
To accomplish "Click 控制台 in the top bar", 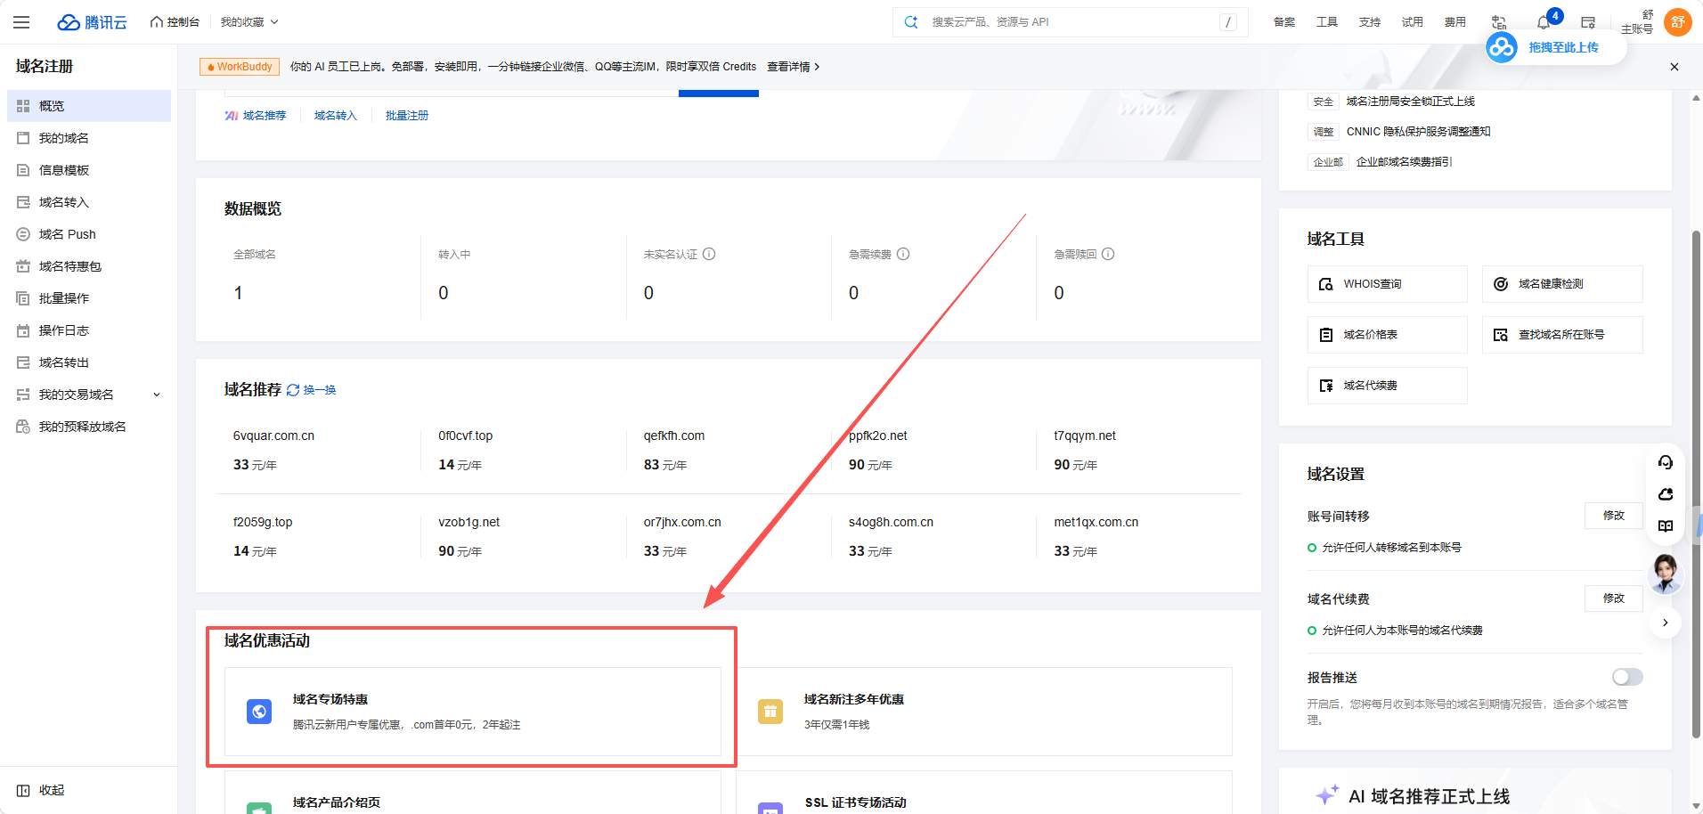I will pyautogui.click(x=175, y=22).
